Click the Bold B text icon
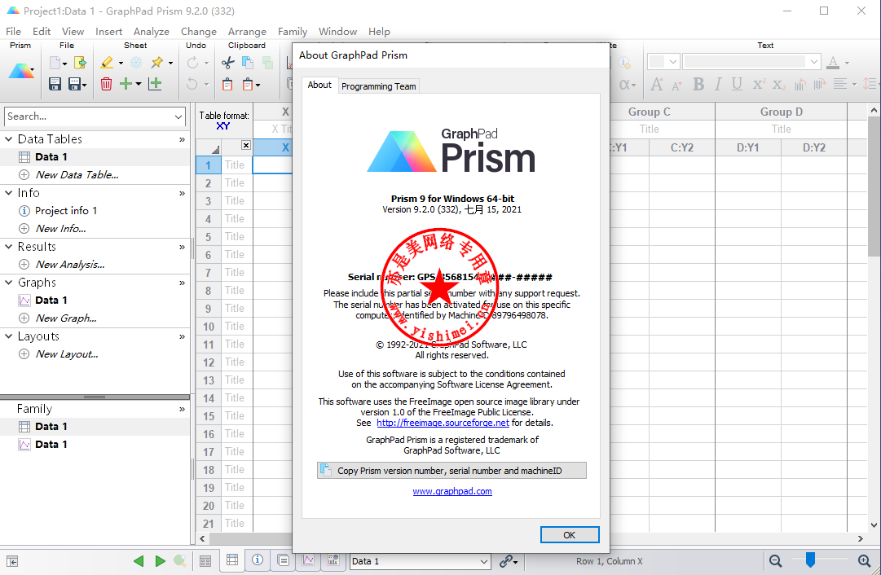Viewport: 881px width, 575px height. (698, 84)
